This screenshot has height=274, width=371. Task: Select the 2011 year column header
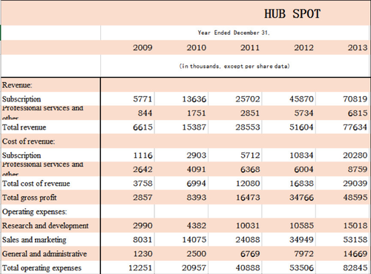click(250, 47)
